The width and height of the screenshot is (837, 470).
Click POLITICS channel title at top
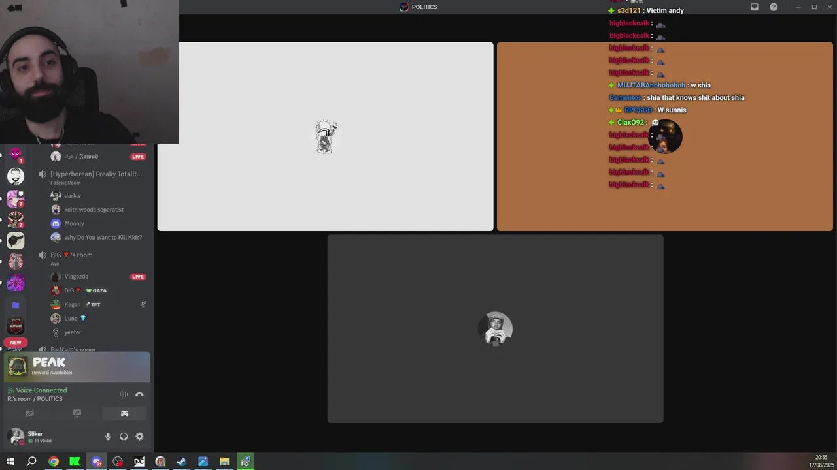point(424,7)
